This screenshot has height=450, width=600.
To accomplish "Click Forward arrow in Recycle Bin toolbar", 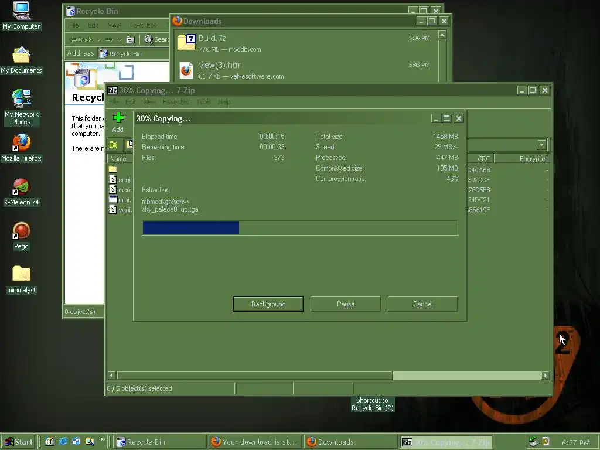I will (x=109, y=39).
